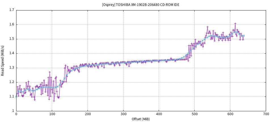Click the y-axis tick label 1.4
This screenshot has width=272, height=122.
click(12, 53)
